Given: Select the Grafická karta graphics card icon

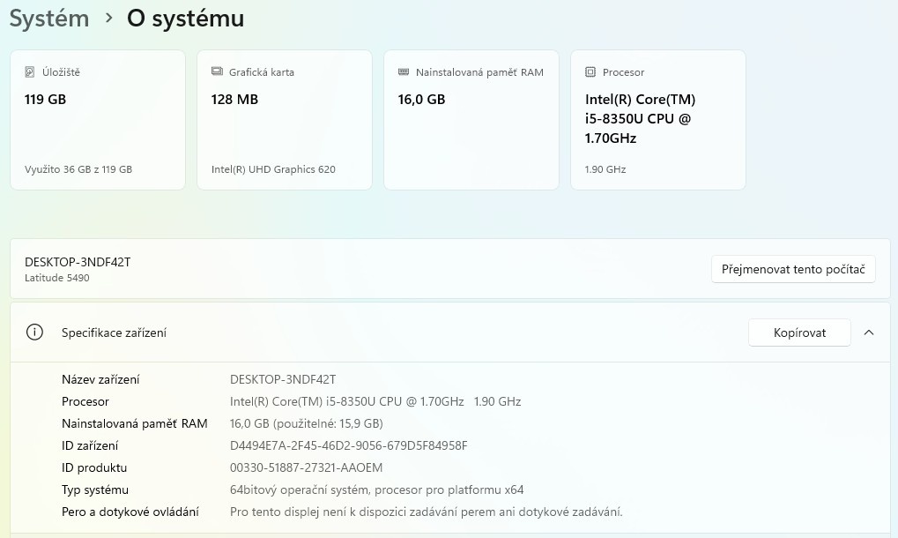Looking at the screenshot, I should (x=216, y=71).
